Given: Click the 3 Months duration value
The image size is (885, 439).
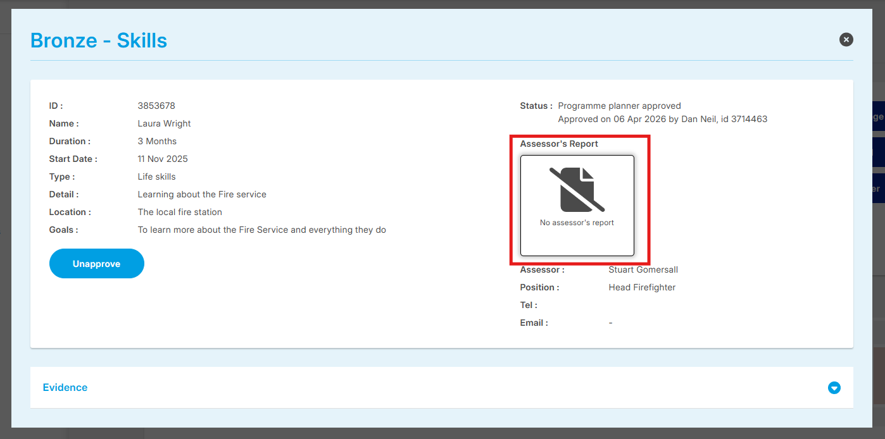Looking at the screenshot, I should point(157,141).
